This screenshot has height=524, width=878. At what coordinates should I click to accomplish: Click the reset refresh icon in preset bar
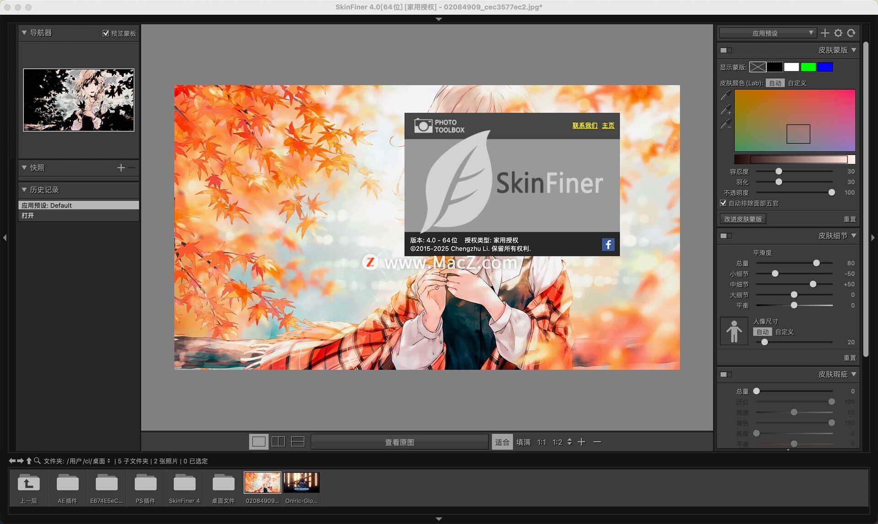click(x=851, y=33)
